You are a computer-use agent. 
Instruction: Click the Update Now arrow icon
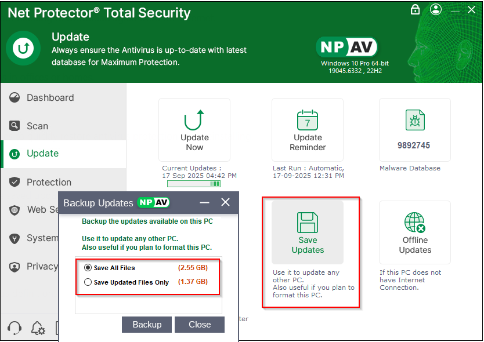pos(194,121)
